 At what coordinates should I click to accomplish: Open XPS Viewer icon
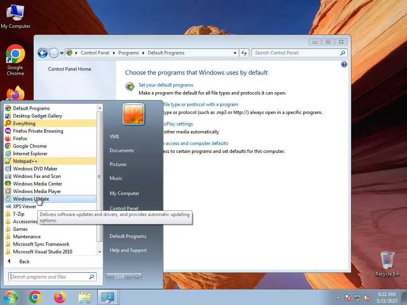click(8, 206)
